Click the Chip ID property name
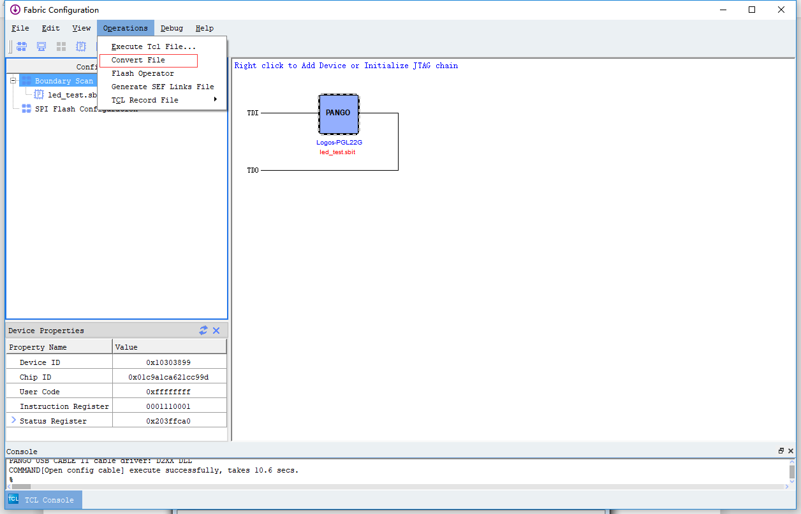The height and width of the screenshot is (514, 801). click(36, 377)
